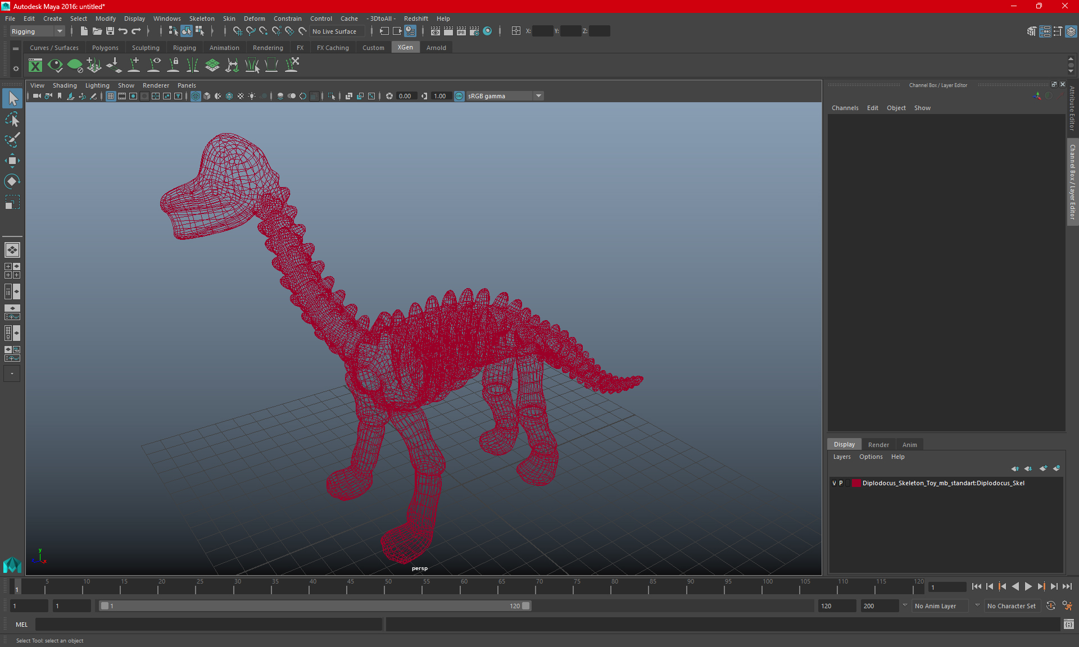Open Animation preferences running figure icon

[x=1067, y=606]
